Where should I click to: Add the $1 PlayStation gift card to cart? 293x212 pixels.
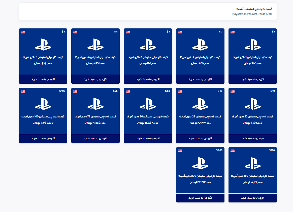[x=252, y=79]
